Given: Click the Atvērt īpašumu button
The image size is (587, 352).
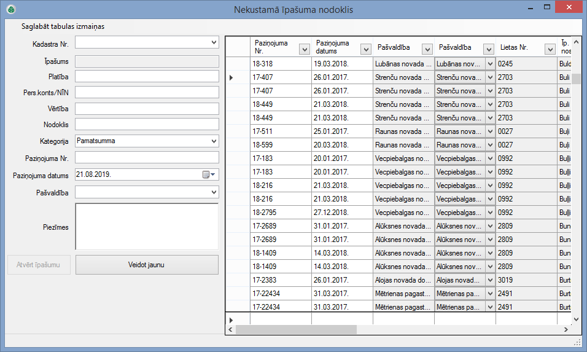Looking at the screenshot, I should (x=39, y=265).
